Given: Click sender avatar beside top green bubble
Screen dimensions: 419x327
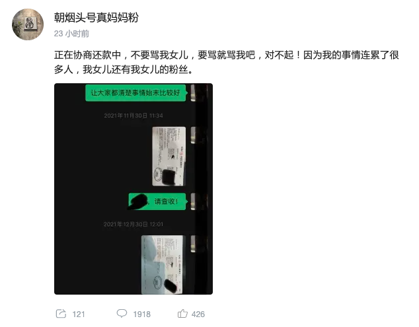Looking at the screenshot, I should [x=194, y=92].
